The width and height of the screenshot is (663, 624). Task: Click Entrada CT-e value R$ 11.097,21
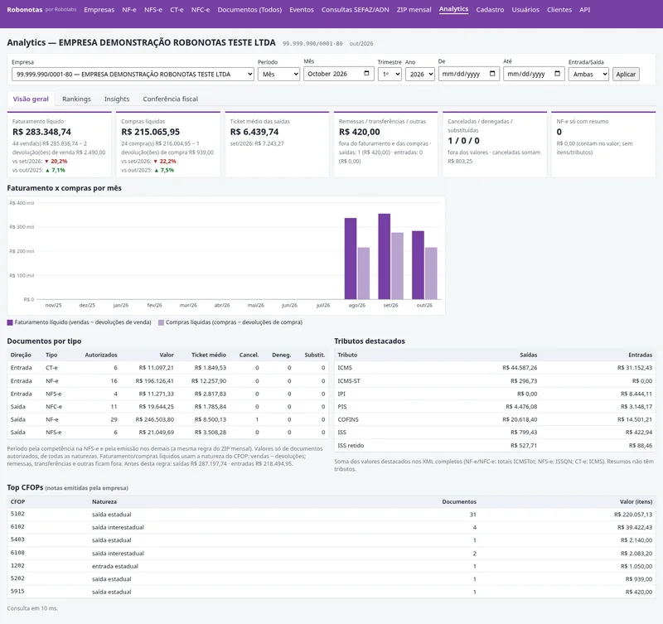[x=156, y=368]
